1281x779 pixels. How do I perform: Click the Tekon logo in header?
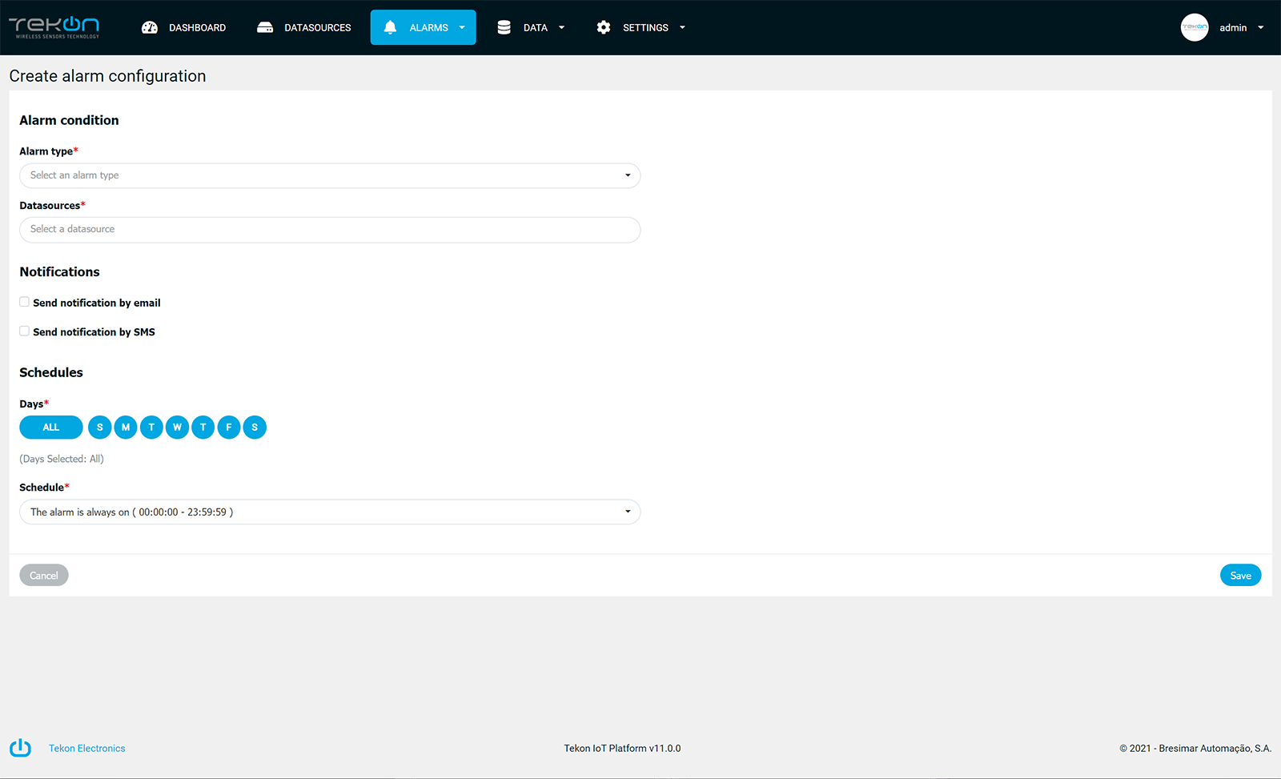coord(54,27)
